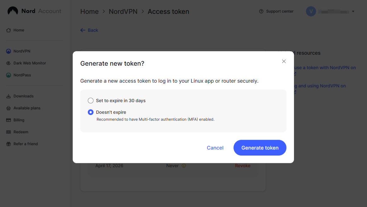Select the Set to expire in 30 days option
Viewport: 367px width, 207px height.
point(91,101)
